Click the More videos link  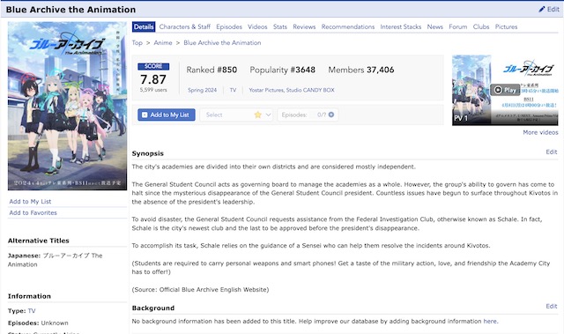(x=540, y=132)
